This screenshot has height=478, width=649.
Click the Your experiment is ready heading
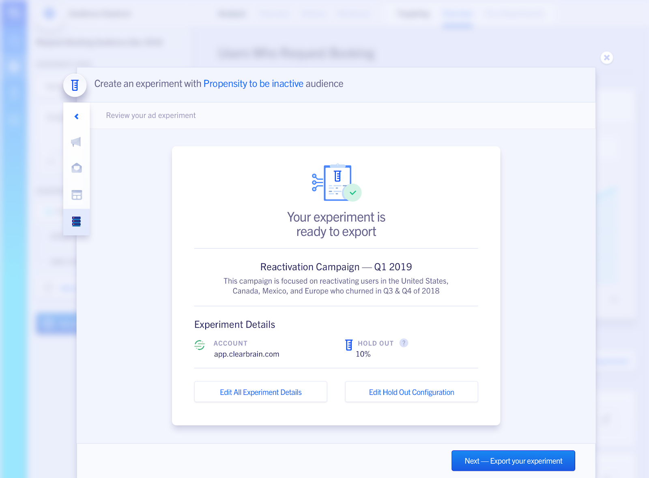click(x=336, y=224)
